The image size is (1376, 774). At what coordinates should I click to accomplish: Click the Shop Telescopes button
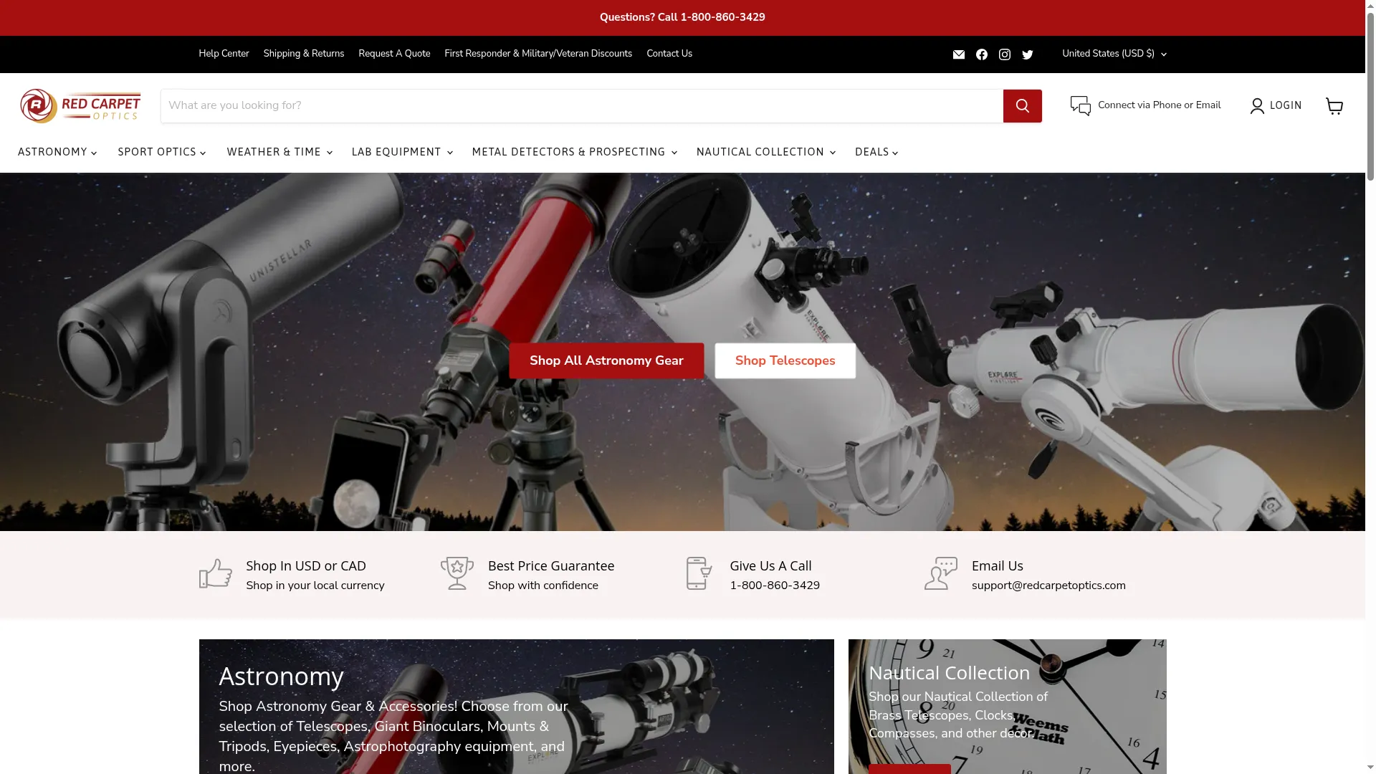(x=785, y=361)
